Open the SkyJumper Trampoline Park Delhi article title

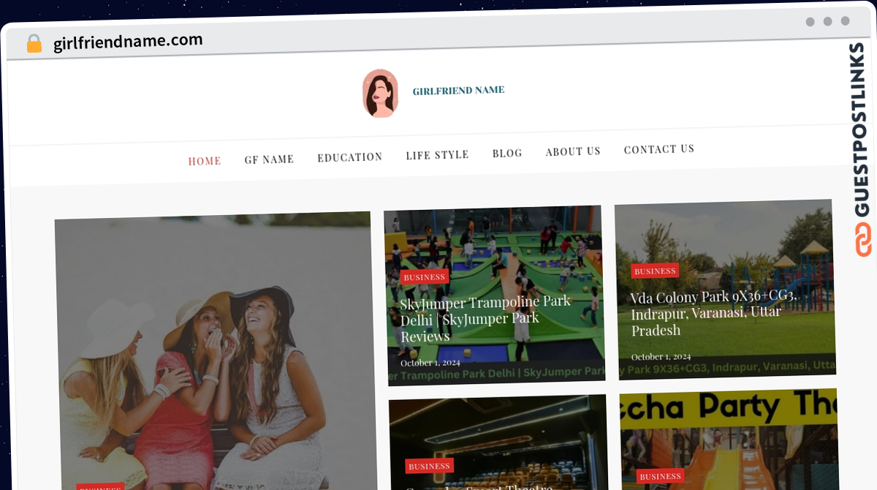click(486, 319)
